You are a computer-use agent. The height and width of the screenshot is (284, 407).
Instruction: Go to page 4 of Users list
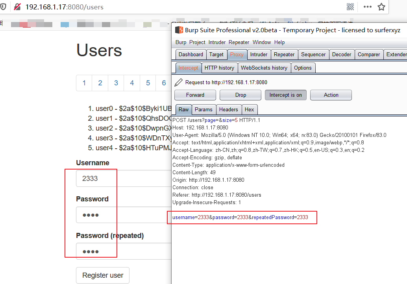point(132,83)
